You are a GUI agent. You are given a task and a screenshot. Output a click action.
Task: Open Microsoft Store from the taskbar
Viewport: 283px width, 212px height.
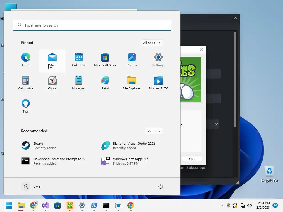57,205
